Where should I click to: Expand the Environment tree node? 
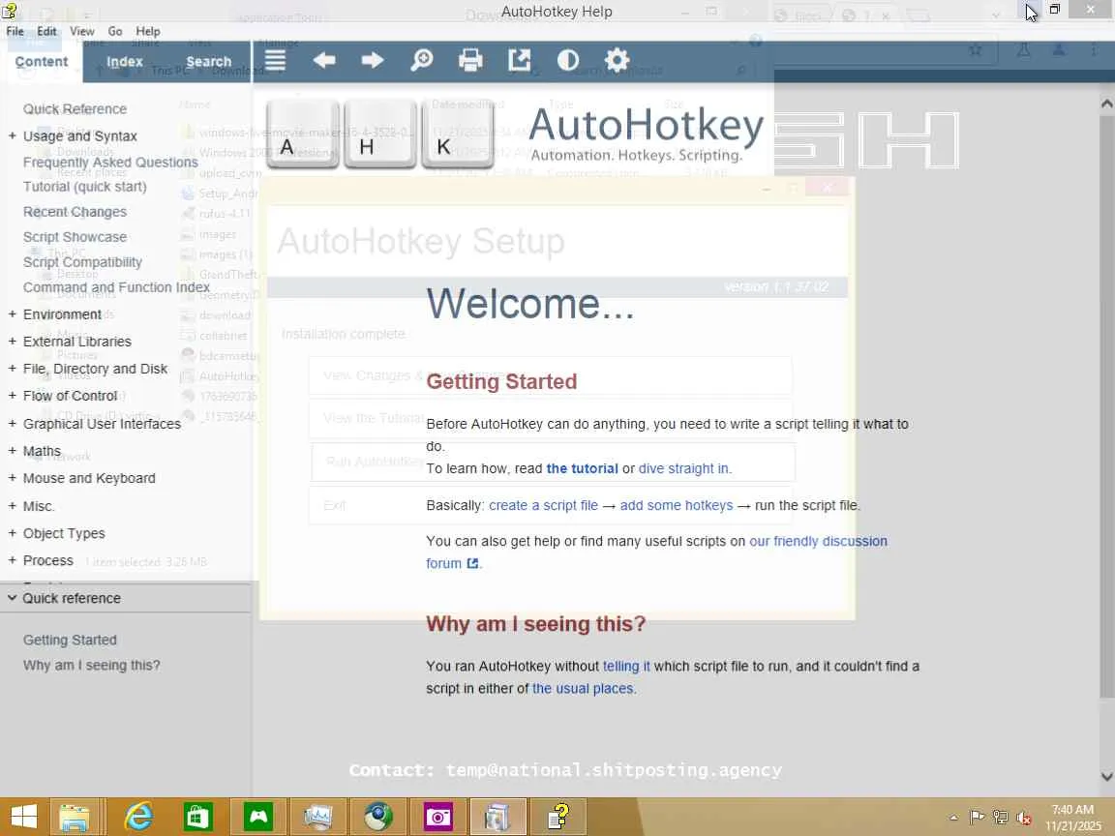point(12,314)
